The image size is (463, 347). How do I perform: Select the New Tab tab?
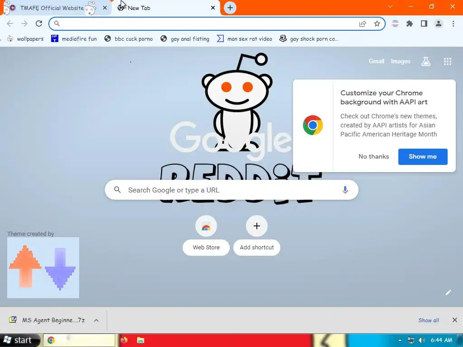tap(165, 8)
